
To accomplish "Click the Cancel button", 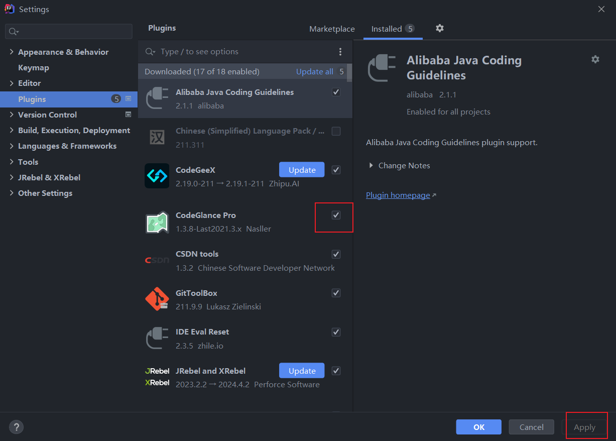I will [x=531, y=427].
